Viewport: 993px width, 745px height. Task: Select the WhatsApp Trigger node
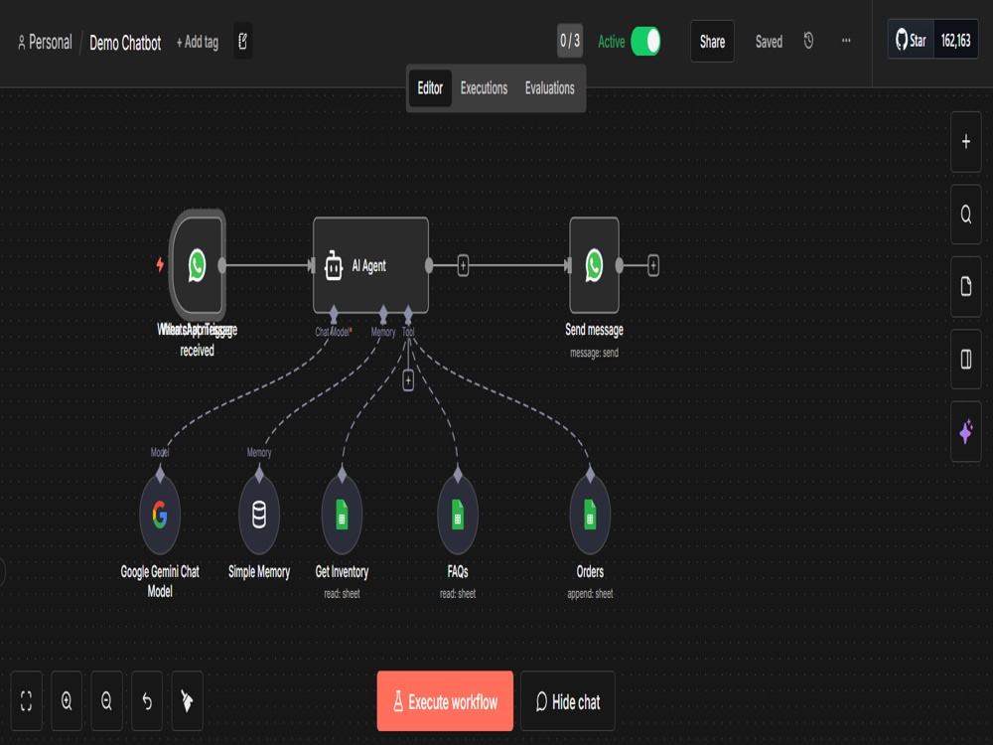click(197, 265)
